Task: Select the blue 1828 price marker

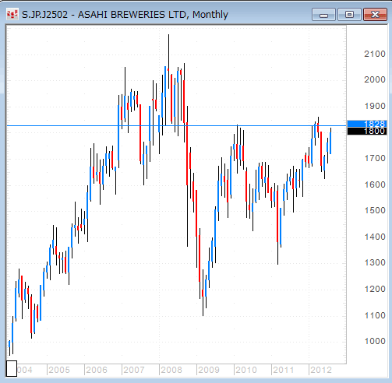Action: click(x=367, y=124)
